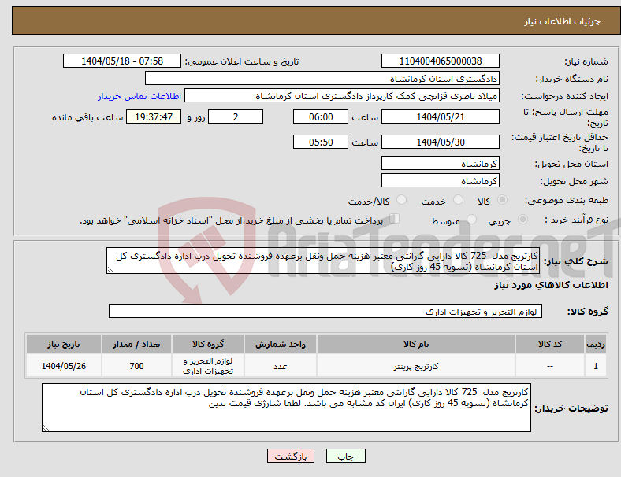Click the اطلاعات کالاهای مورد نیاز section heading
621x477 pixels.
551,285
